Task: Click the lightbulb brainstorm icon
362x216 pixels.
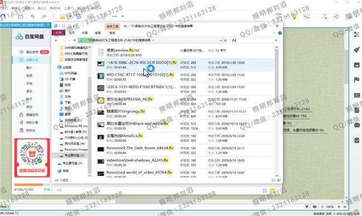Action: point(295,16)
